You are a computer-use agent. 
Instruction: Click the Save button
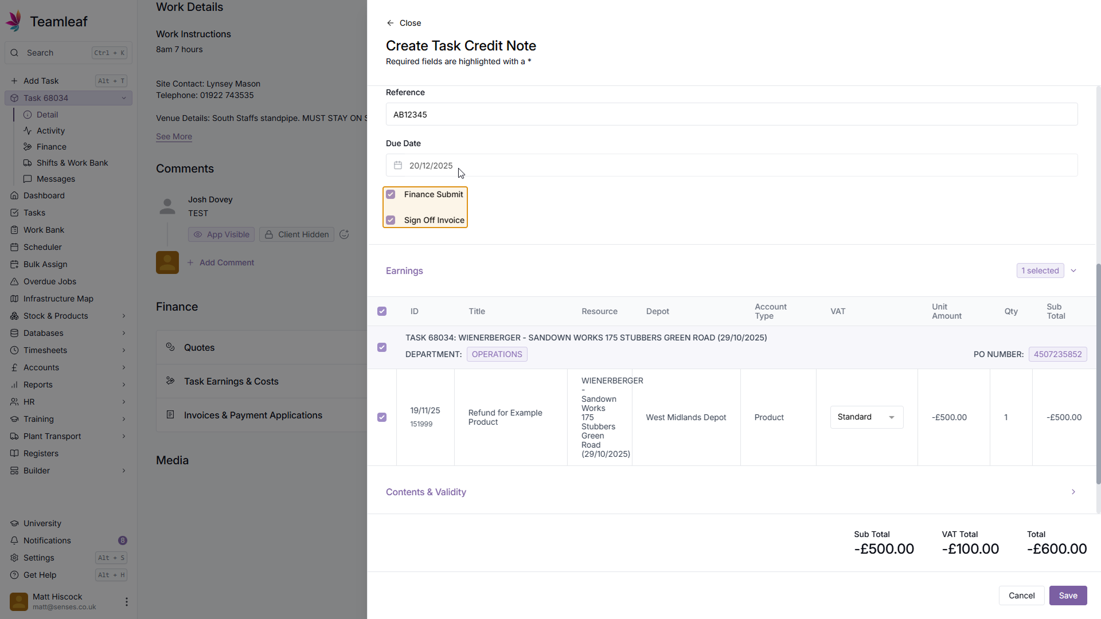[1068, 596]
